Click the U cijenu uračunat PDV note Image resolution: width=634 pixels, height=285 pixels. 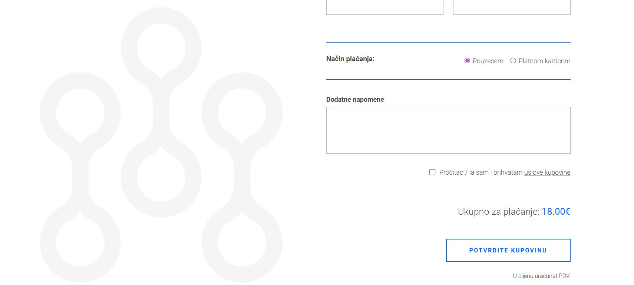(x=541, y=276)
